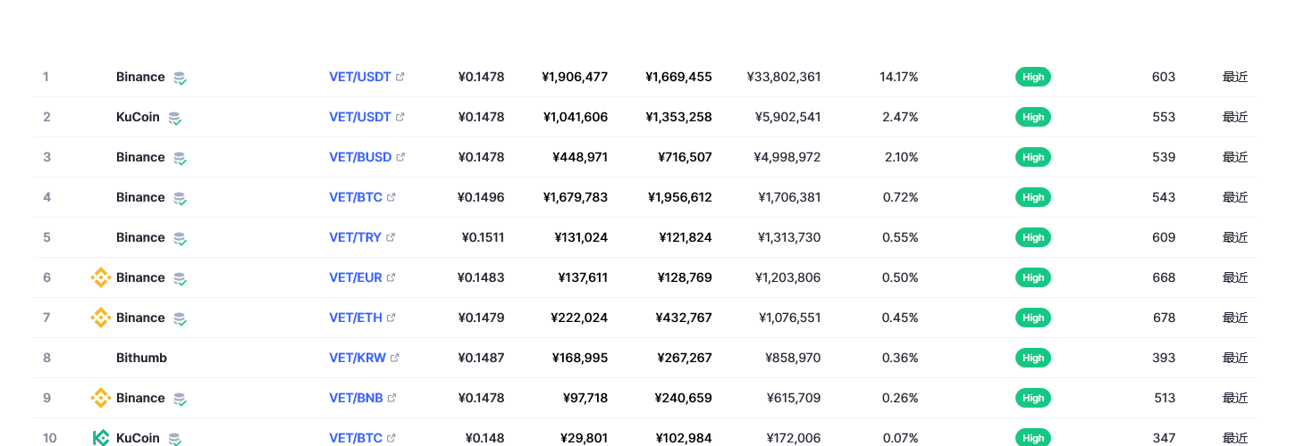Click the Binance logo in row 6
Image resolution: width=1296 pixels, height=446 pixels.
point(101,277)
